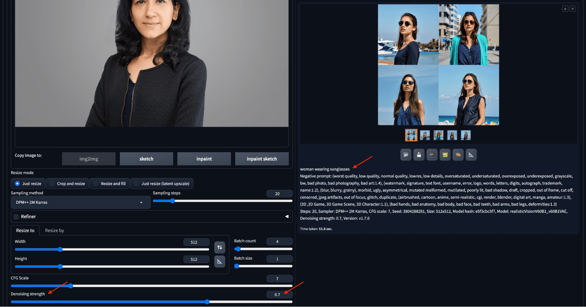This screenshot has width=586, height=307.
Task: Switch to the Resize to tab
Action: (25, 230)
